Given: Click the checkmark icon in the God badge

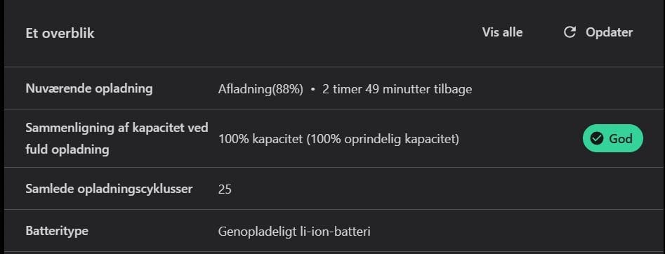Looking at the screenshot, I should [x=597, y=138].
